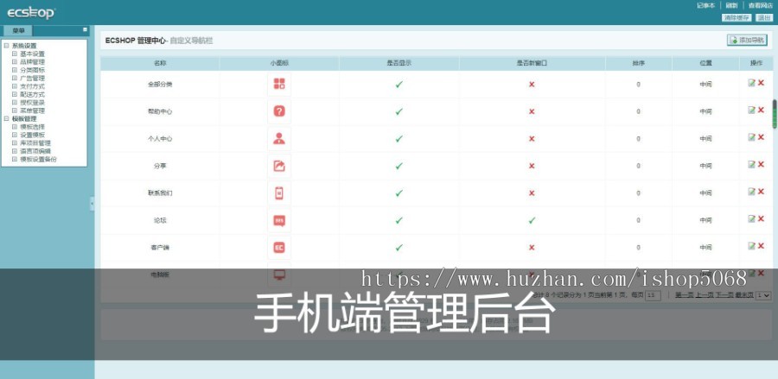This screenshot has height=379, width=778.
Task: Open 授权登录 in the sidebar
Action: pos(32,103)
